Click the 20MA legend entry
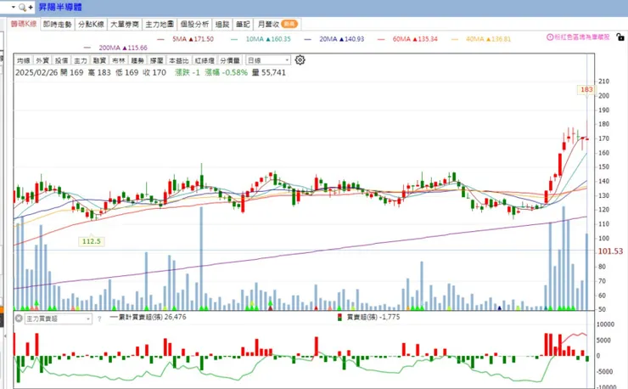This screenshot has width=628, height=389. click(x=334, y=39)
